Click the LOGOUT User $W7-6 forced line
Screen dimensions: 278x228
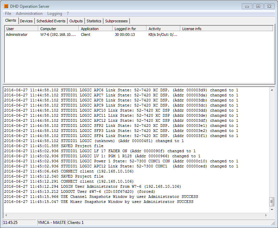tap(79, 192)
